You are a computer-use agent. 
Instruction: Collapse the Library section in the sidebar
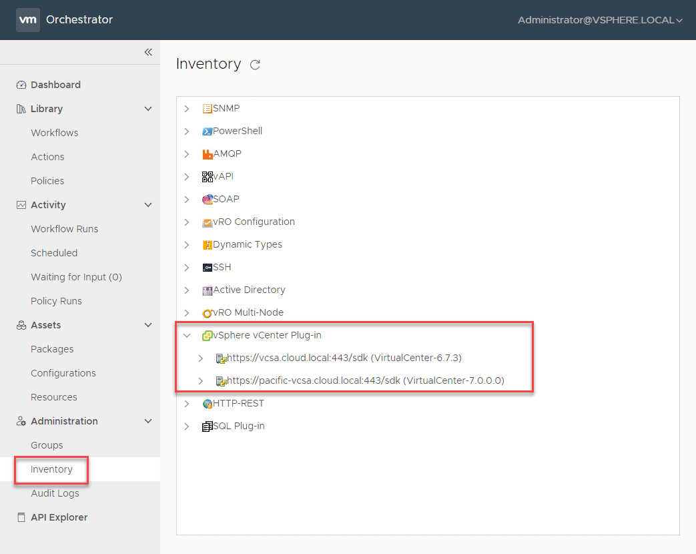(x=148, y=108)
